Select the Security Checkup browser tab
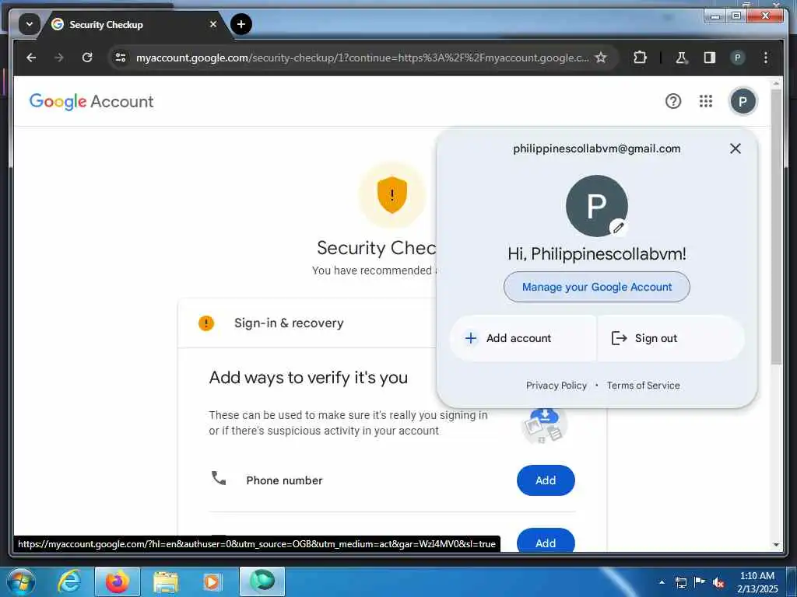797x597 pixels. tap(135, 24)
